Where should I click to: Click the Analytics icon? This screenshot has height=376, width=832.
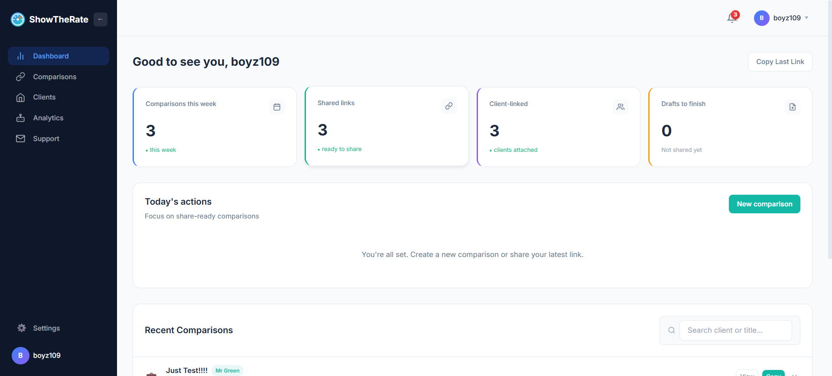pyautogui.click(x=20, y=118)
